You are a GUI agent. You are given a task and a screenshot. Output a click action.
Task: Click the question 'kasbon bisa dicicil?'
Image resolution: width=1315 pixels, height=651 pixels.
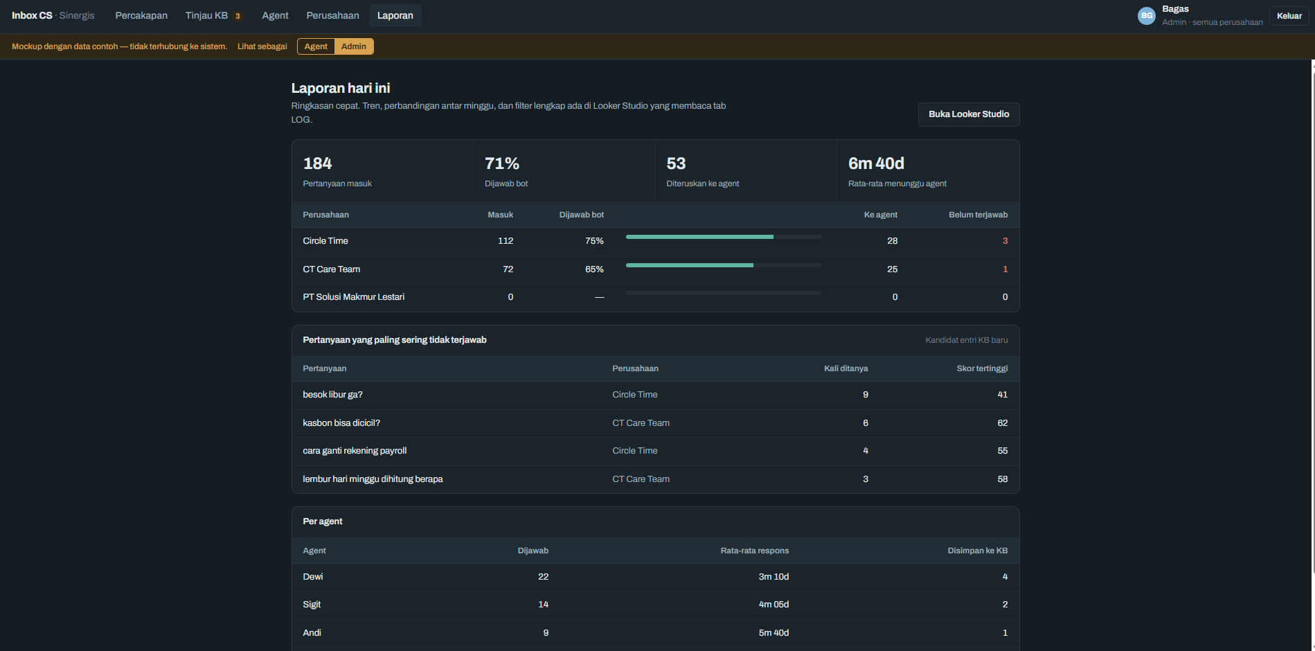tap(341, 423)
